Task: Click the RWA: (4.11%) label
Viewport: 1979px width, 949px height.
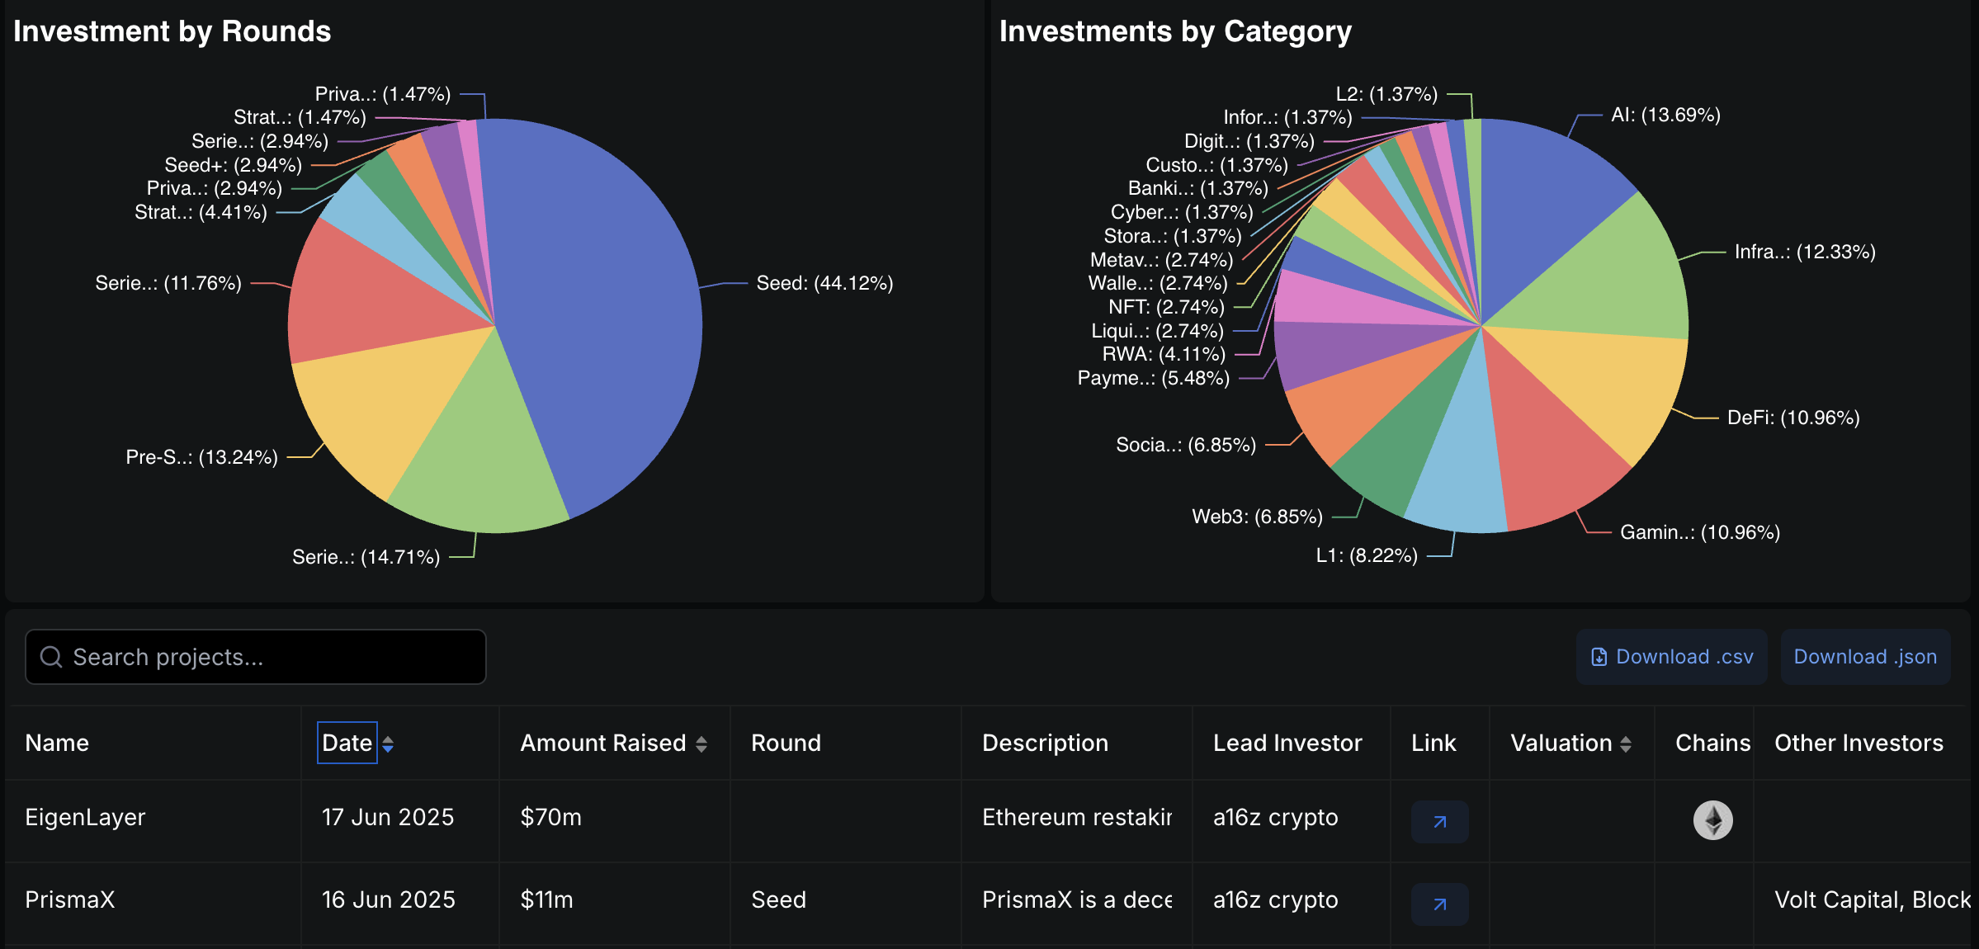Action: pos(1164,354)
